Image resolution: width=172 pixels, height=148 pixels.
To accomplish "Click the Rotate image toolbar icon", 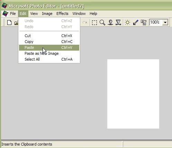I will click(x=144, y=23).
